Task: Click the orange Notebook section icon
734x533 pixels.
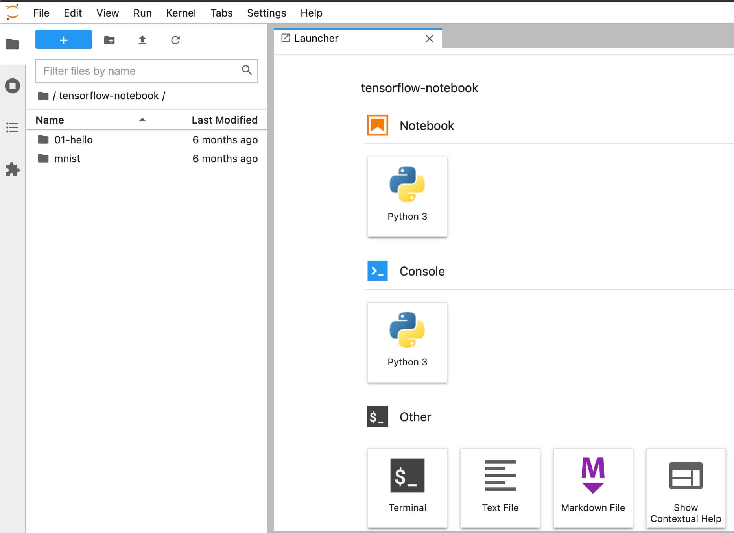Action: [x=378, y=125]
